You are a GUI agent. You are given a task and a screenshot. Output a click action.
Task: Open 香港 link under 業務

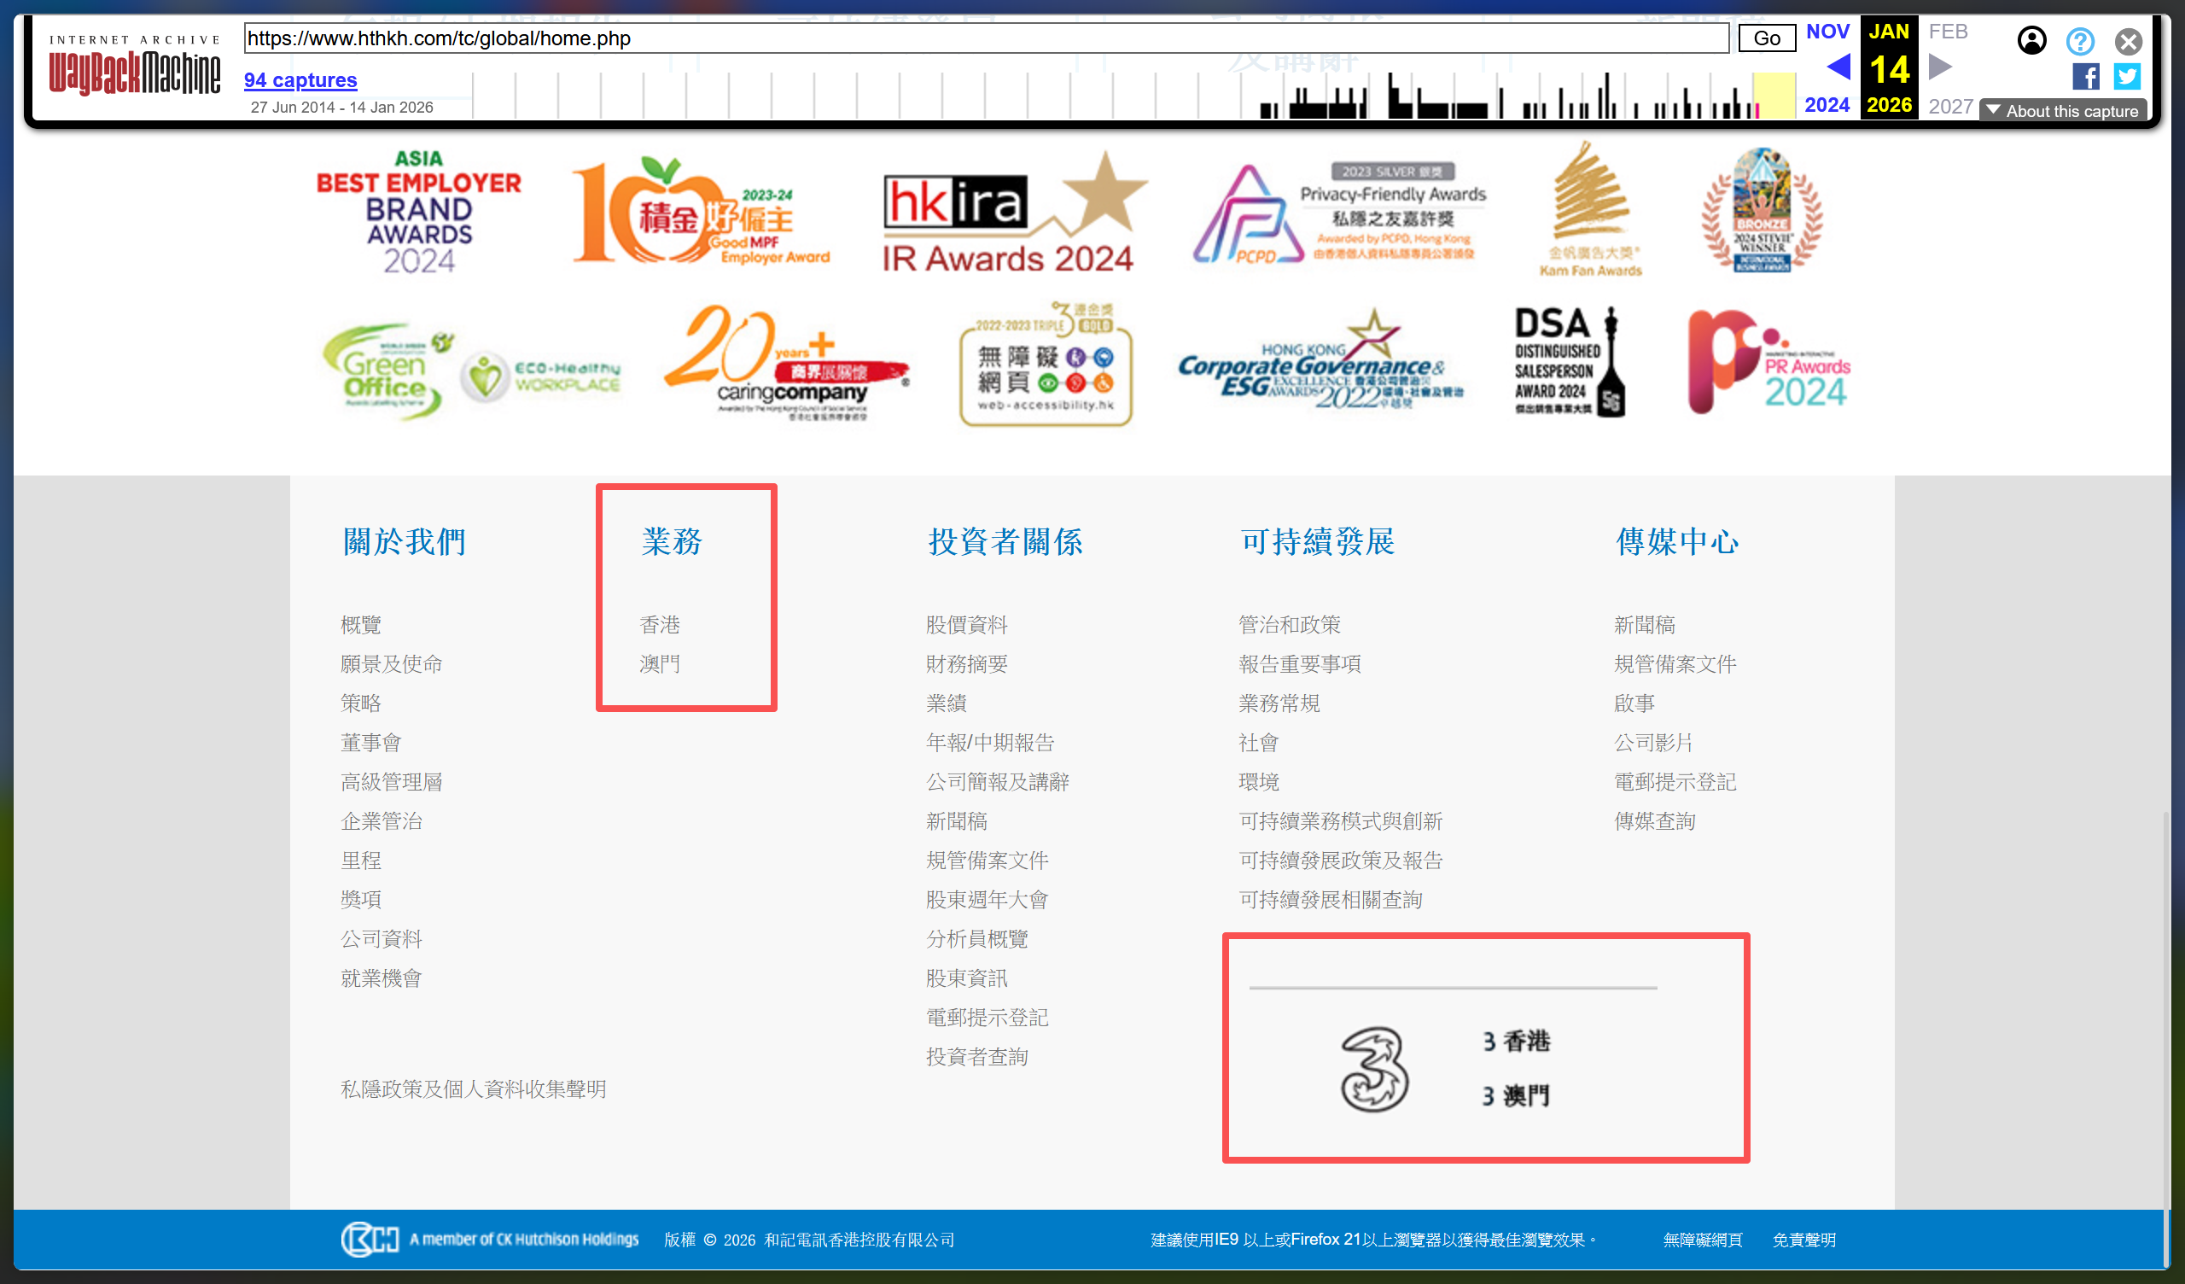[x=659, y=625]
